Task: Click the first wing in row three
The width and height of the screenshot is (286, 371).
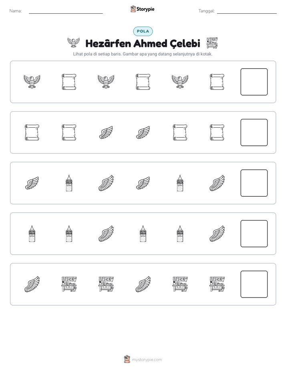Action: click(32, 183)
